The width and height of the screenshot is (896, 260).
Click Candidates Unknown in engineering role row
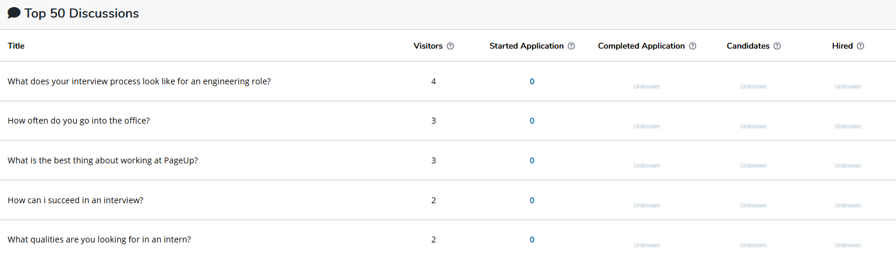click(754, 87)
